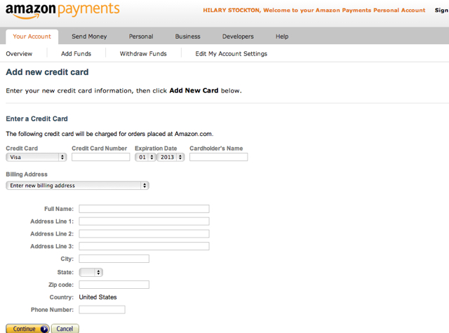Open the Your Account tab

[x=32, y=36]
